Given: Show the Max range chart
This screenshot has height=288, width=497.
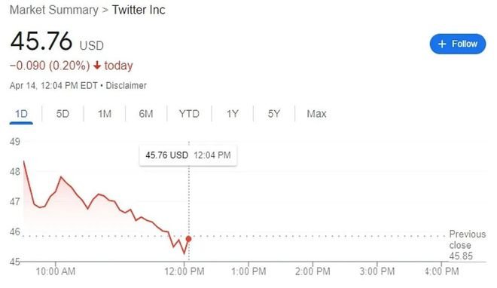Looking at the screenshot, I should click(316, 114).
